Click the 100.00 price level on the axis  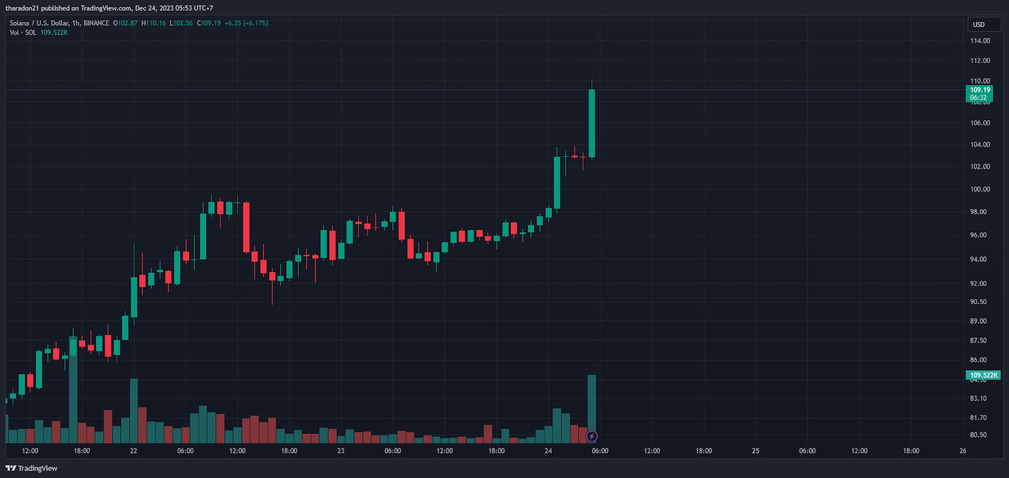pyautogui.click(x=980, y=189)
